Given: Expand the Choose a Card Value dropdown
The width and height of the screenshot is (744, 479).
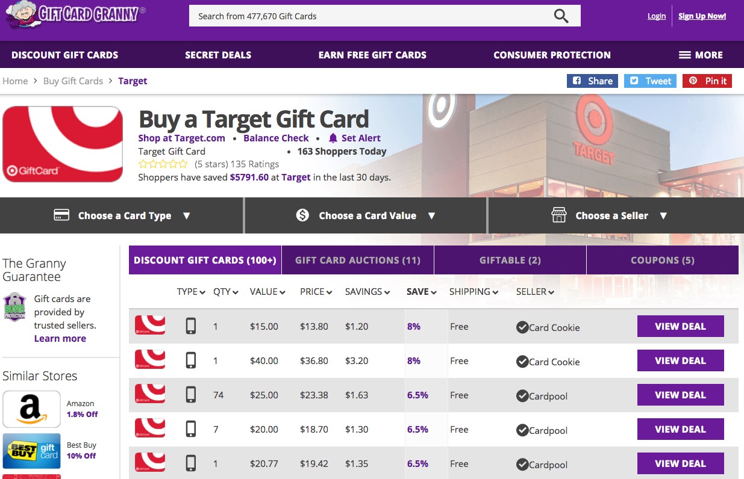Looking at the screenshot, I should [366, 215].
